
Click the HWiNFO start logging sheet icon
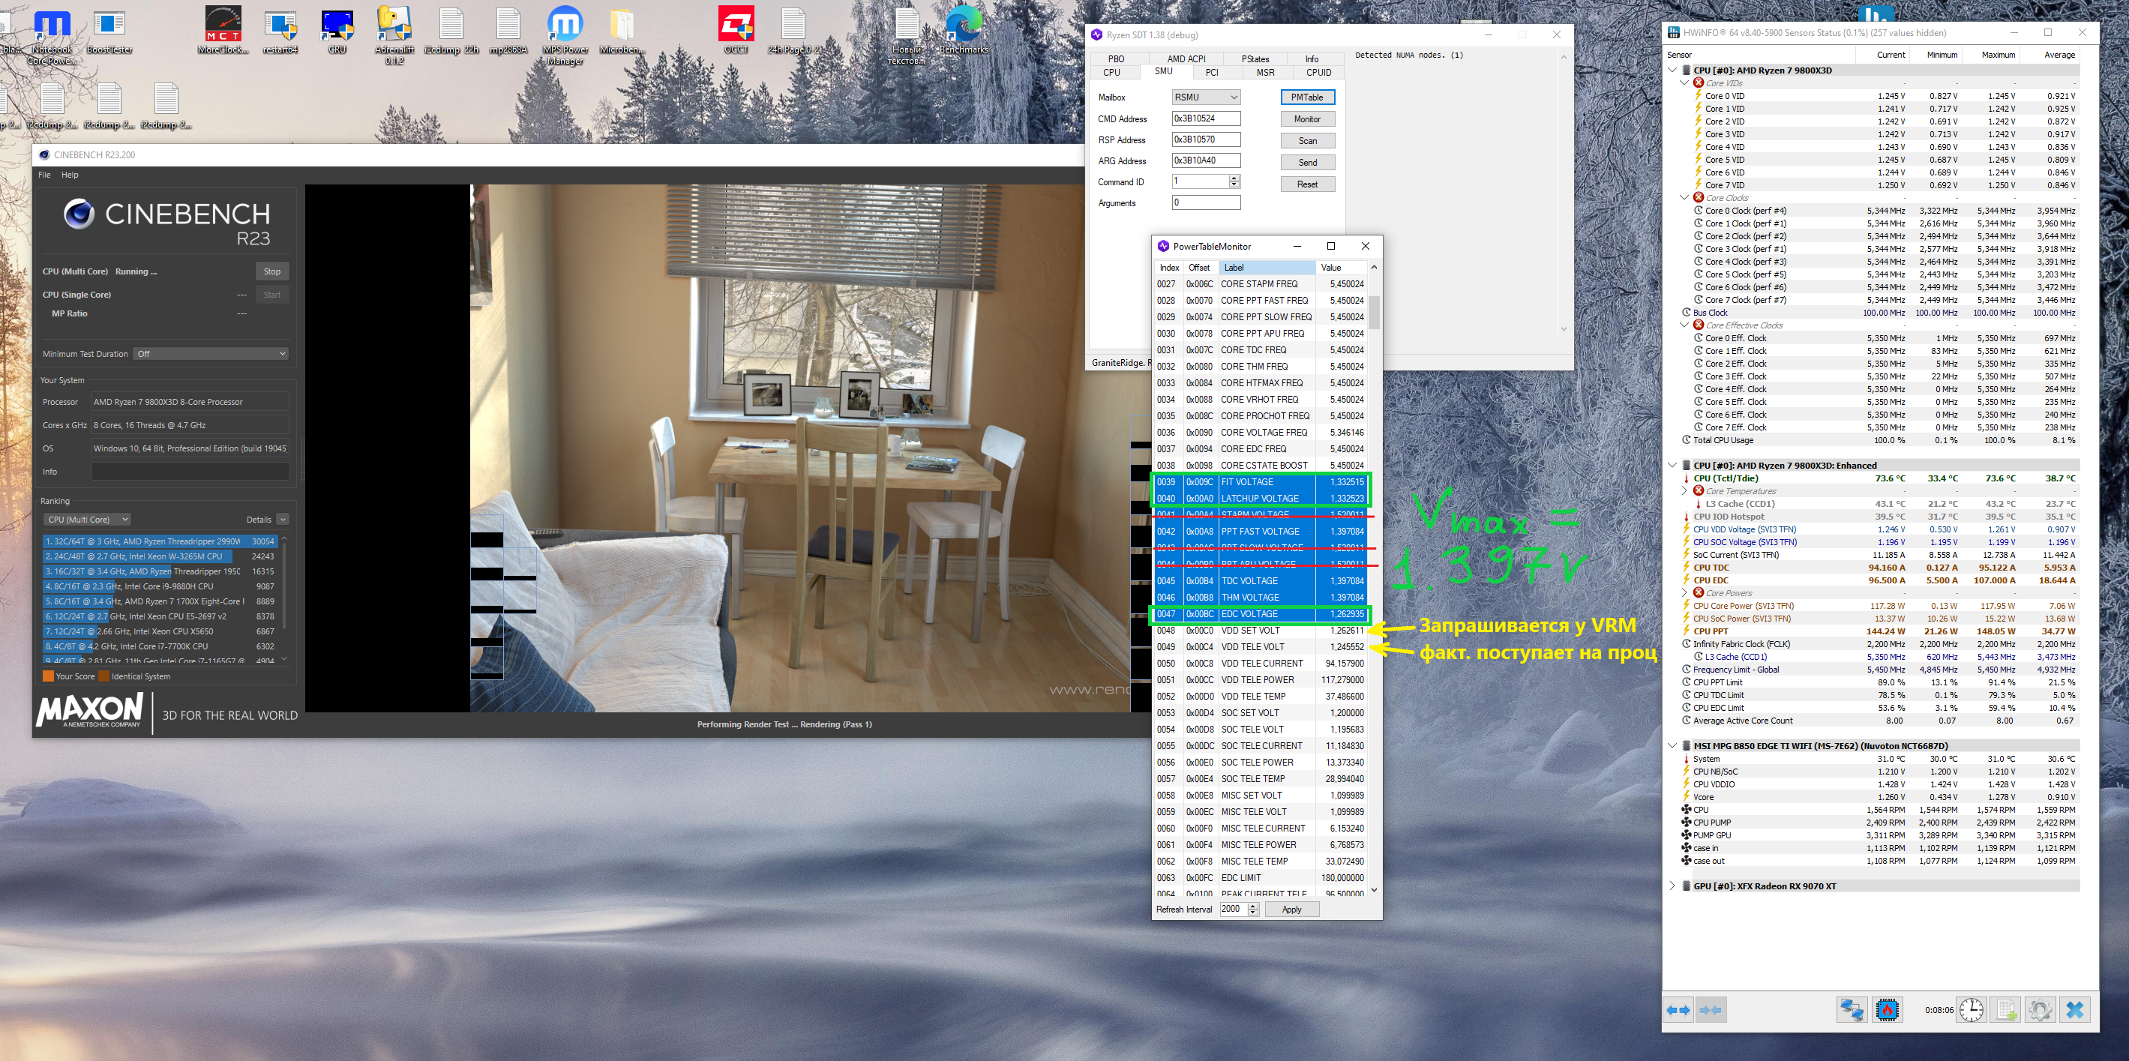tap(2006, 1010)
